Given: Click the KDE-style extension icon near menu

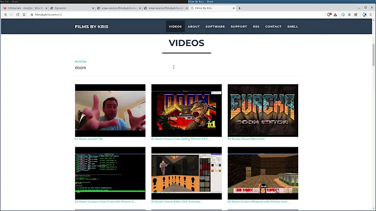Looking at the screenshot, I should pyautogui.click(x=365, y=15).
